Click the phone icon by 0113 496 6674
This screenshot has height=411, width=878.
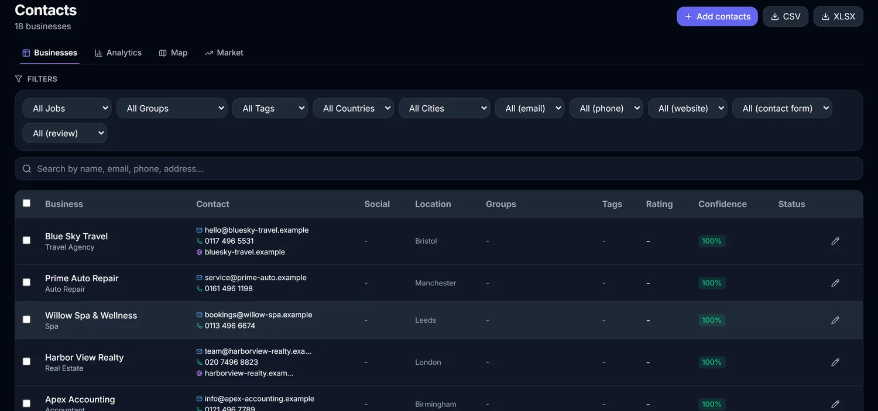pos(200,326)
